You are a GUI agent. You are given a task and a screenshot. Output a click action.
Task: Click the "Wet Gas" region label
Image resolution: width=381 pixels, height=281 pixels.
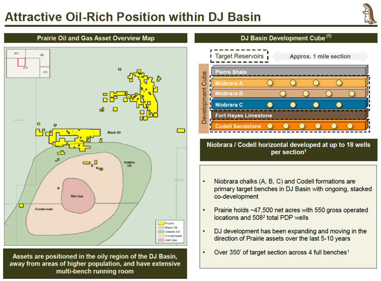77,196
